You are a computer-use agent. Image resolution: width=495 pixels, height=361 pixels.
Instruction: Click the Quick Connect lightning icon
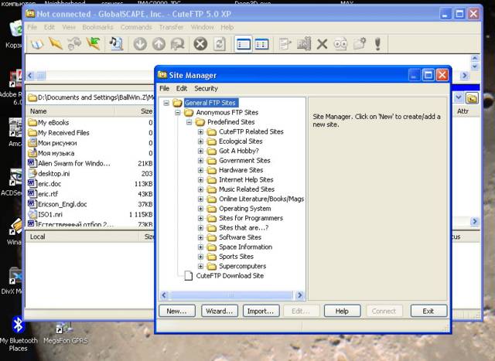click(x=56, y=44)
